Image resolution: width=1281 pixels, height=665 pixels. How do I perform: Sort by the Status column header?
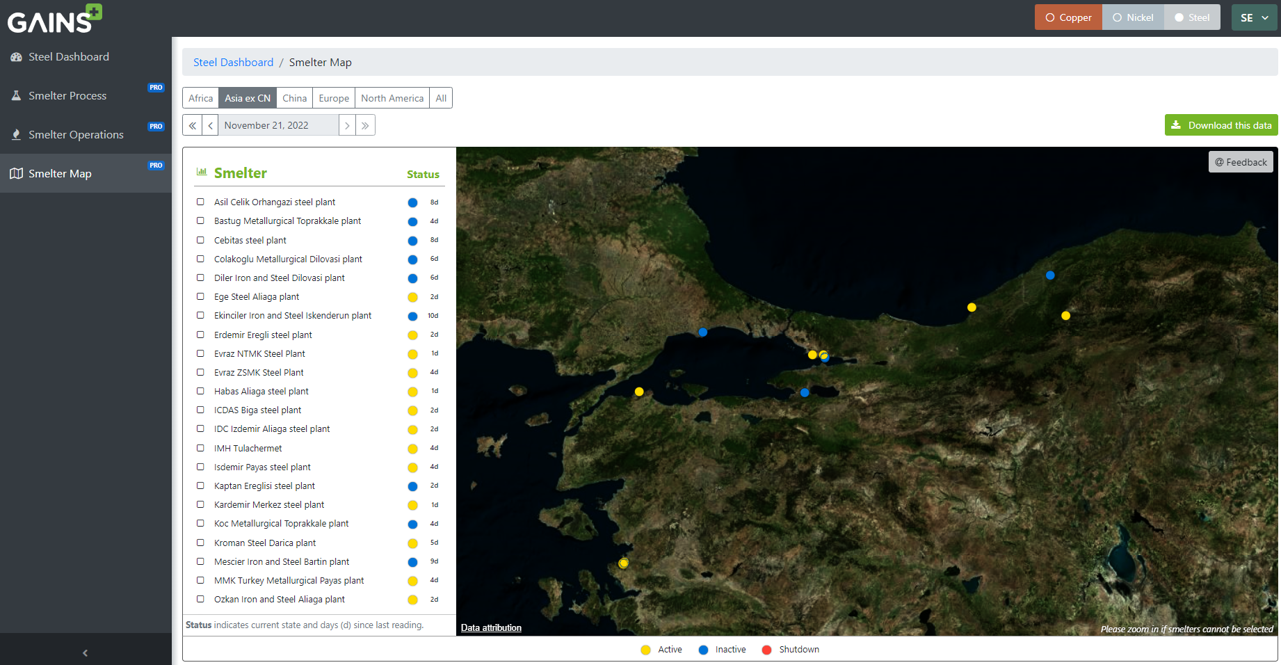(x=423, y=175)
